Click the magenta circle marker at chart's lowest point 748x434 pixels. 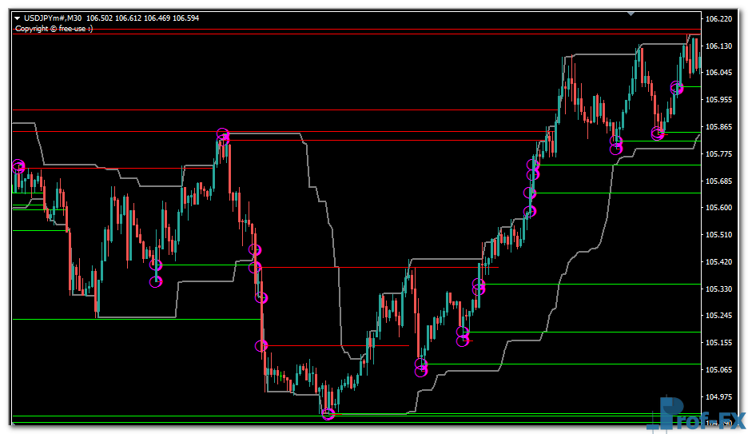[328, 414]
